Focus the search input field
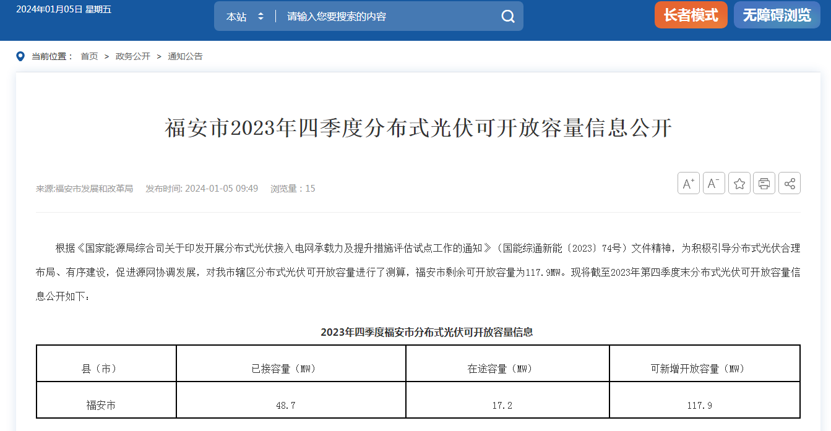The image size is (831, 431). [x=390, y=17]
